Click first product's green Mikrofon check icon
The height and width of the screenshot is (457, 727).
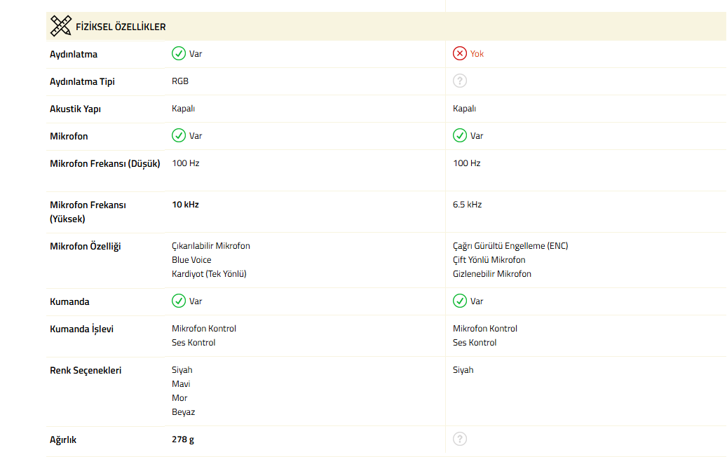[179, 135]
